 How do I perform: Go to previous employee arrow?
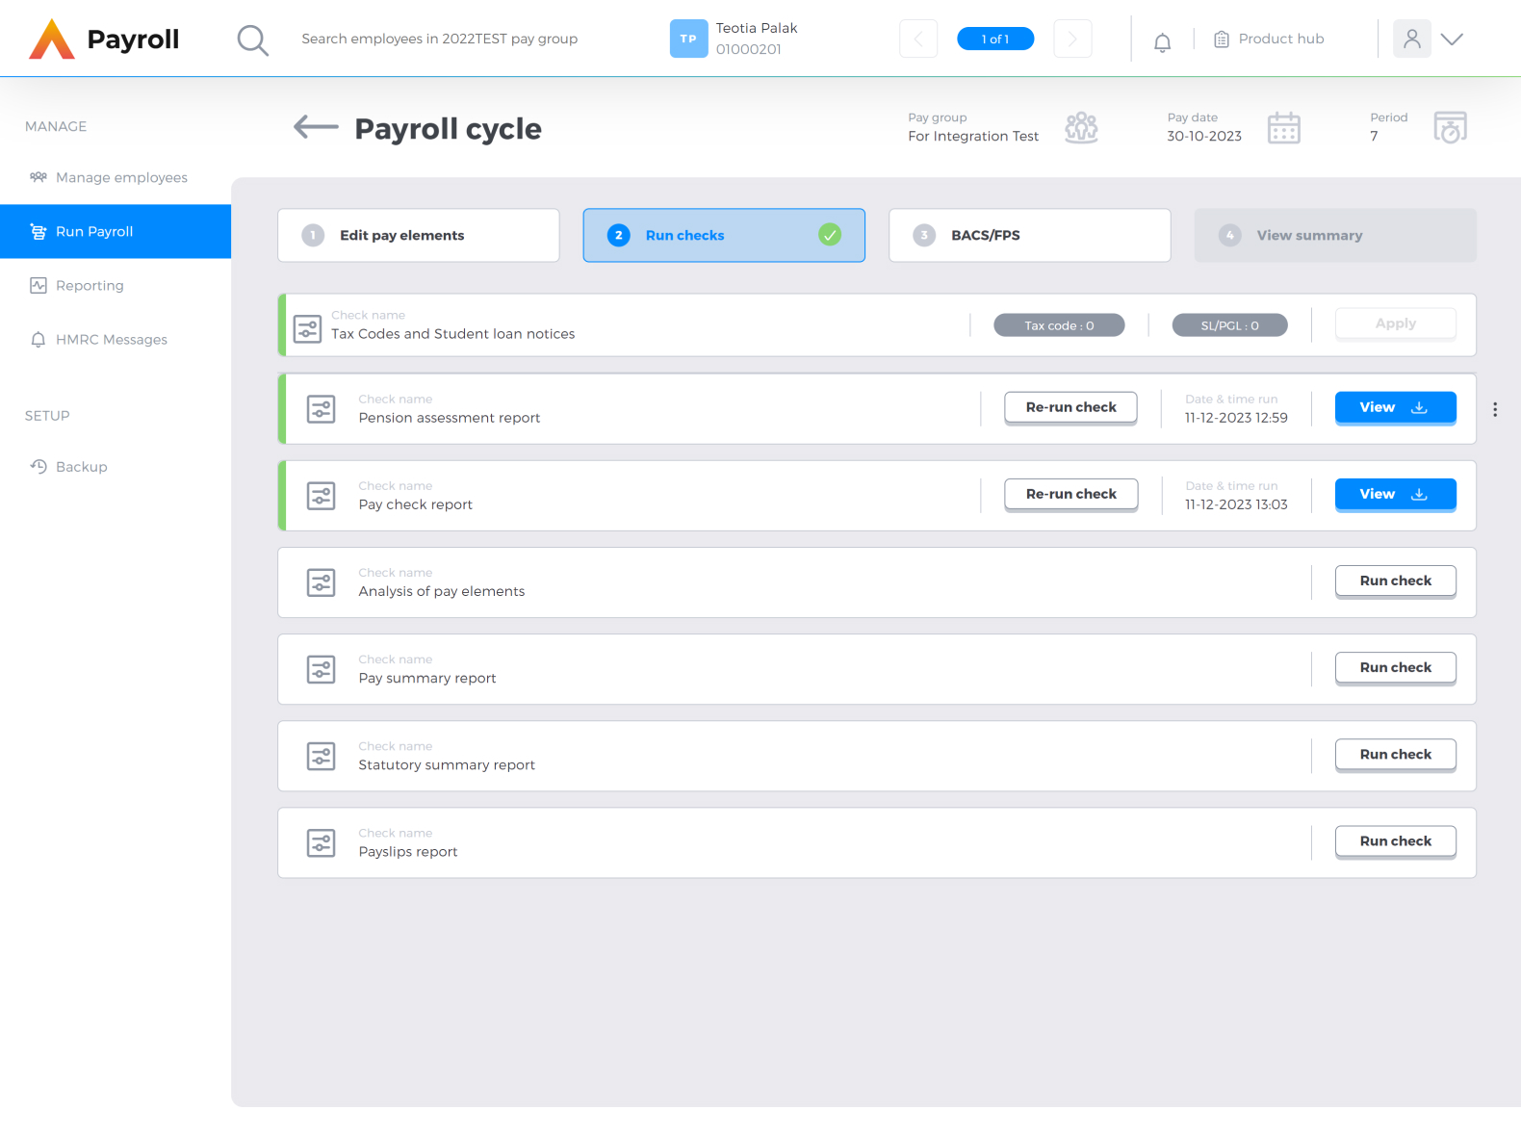pos(918,39)
